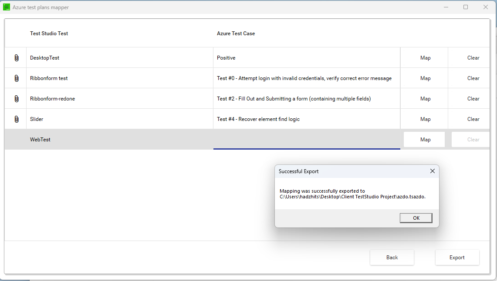Select the WebTest test name
This screenshot has height=281, width=497.
coord(40,140)
